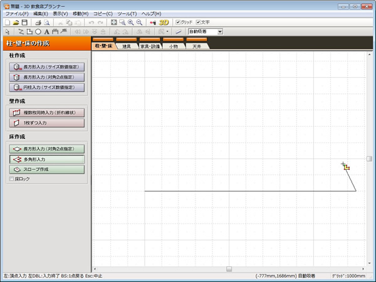Click the open file folder icon
The width and height of the screenshot is (376, 282).
pyautogui.click(x=16, y=22)
